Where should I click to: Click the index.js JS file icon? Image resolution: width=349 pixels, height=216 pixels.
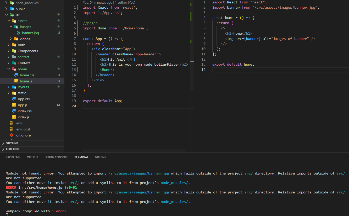[14, 117]
